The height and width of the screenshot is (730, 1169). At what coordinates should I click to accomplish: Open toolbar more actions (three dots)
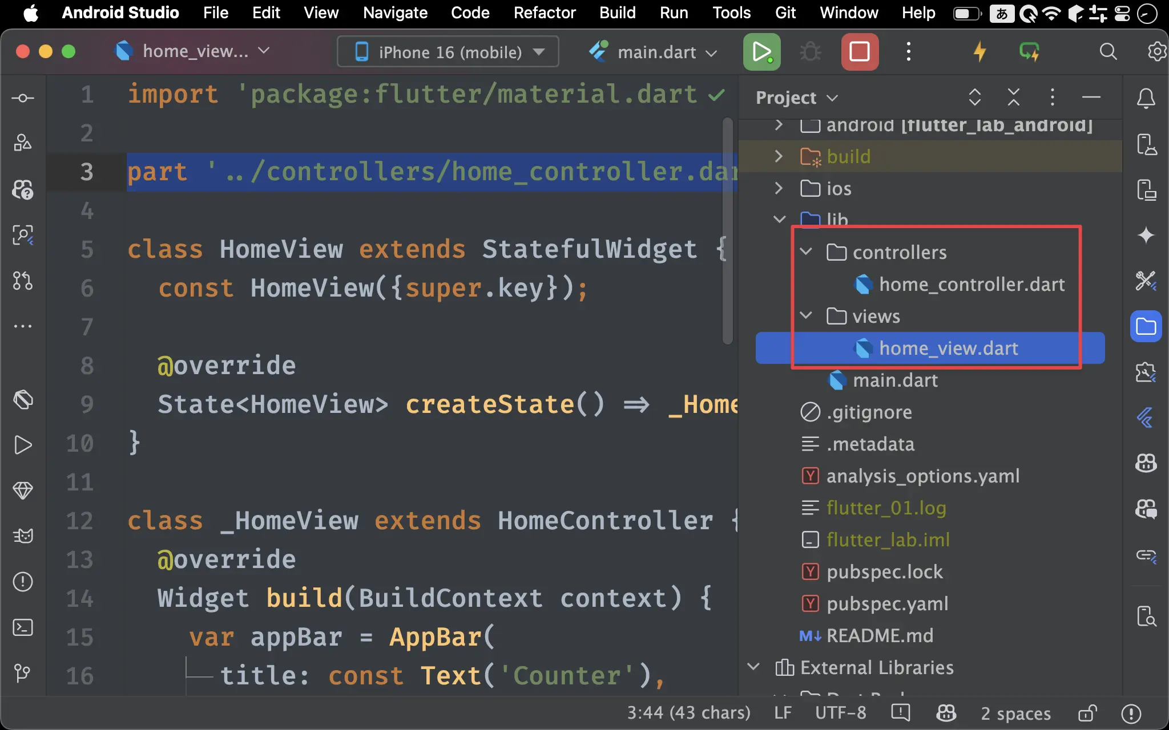(909, 52)
